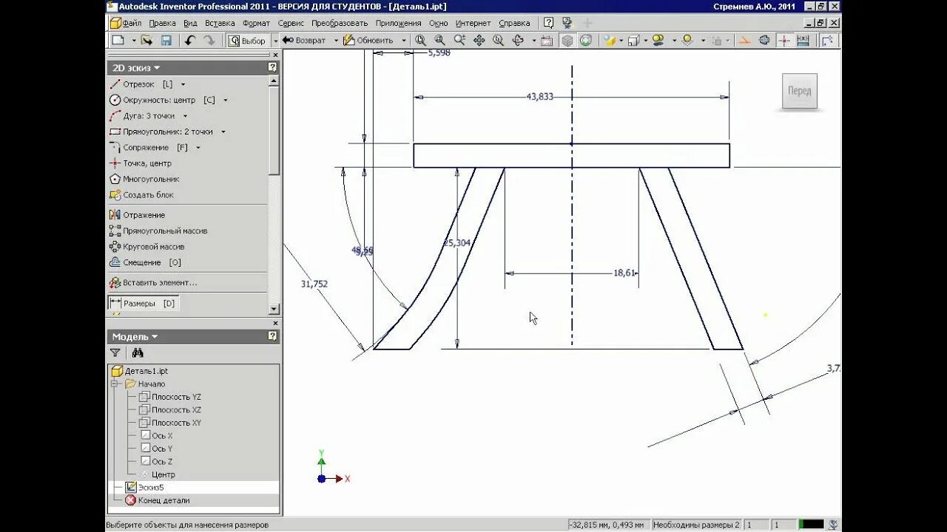Select the Zoom Window icon

click(439, 40)
